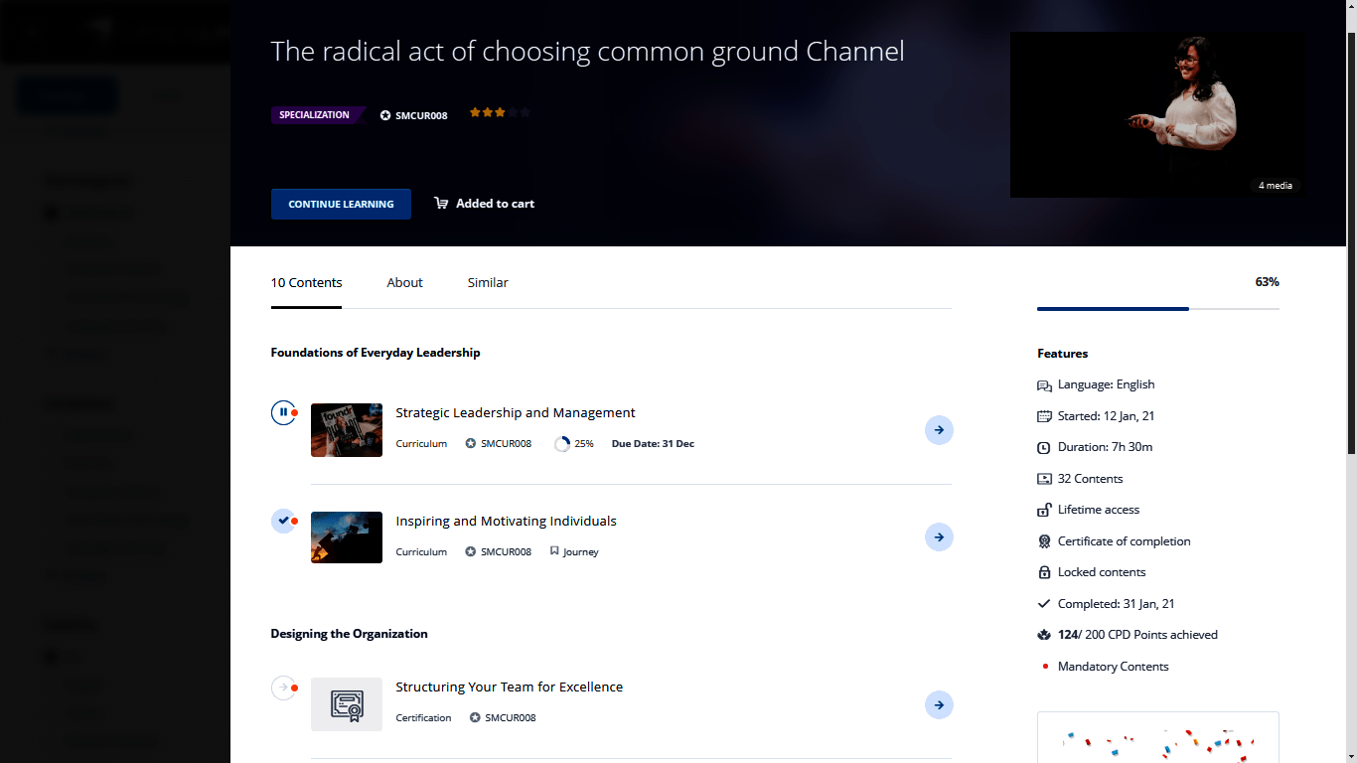1357x763 pixels.
Task: Select the 10 Contents tab
Action: click(306, 283)
